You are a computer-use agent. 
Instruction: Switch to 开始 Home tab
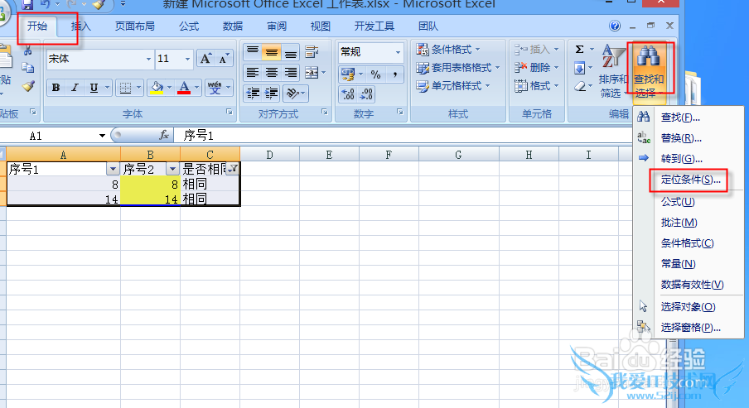pos(37,26)
